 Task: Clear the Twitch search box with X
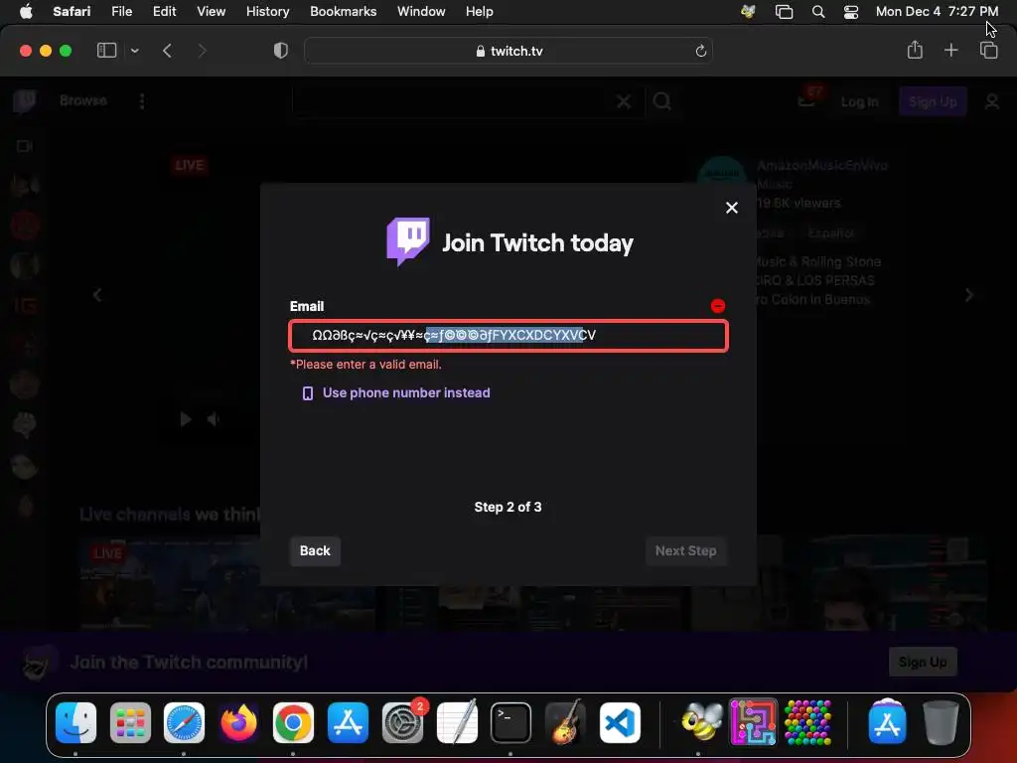(x=624, y=101)
